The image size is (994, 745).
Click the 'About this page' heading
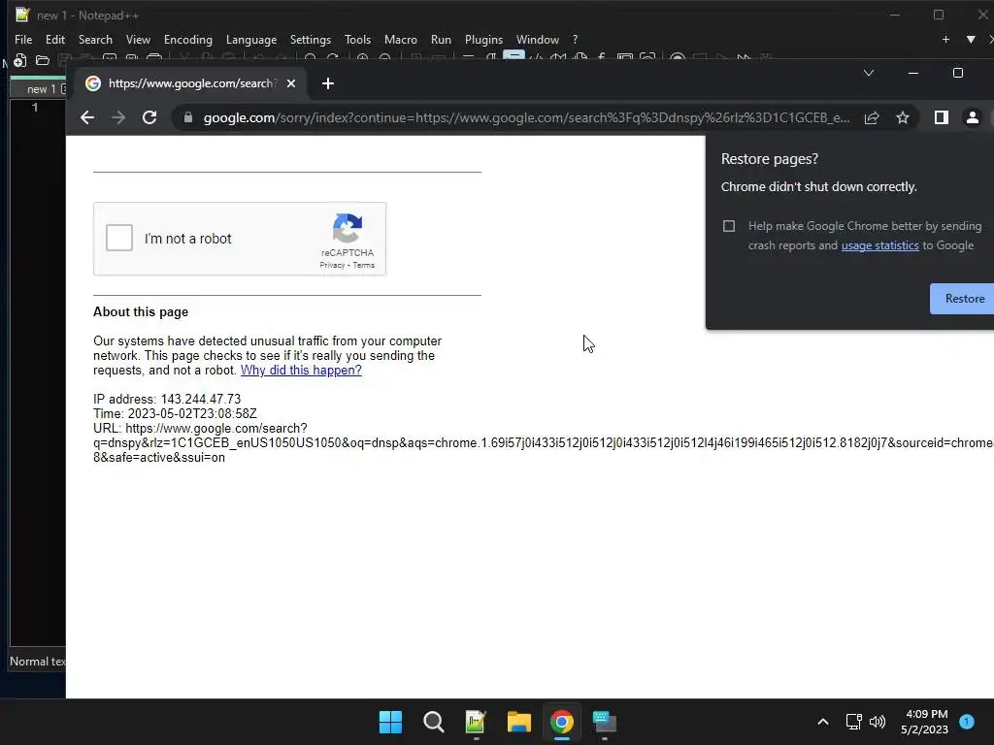pyautogui.click(x=141, y=311)
